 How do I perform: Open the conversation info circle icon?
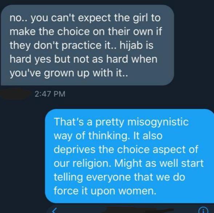pyautogui.click(x=203, y=210)
